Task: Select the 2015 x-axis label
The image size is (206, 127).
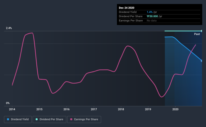Action: coord(39,109)
